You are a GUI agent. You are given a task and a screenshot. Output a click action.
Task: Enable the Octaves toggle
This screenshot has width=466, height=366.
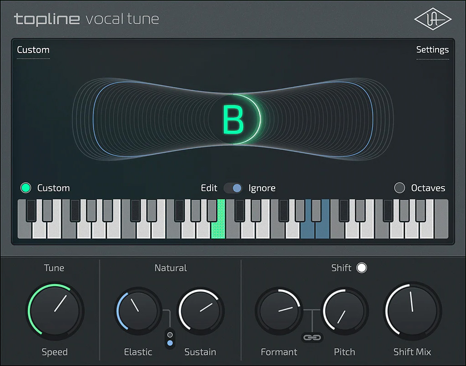tap(399, 188)
